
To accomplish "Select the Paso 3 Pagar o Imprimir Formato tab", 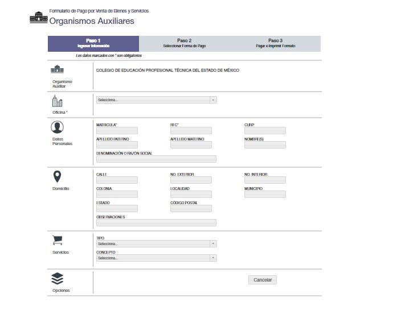I will click(276, 43).
